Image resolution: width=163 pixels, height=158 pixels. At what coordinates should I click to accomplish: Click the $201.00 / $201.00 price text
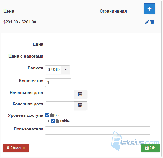click(x=20, y=22)
